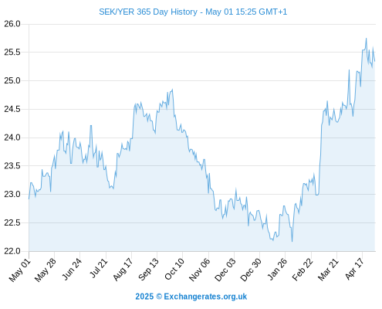The height and width of the screenshot is (309, 382).
Task: Click the 26.0 y-axis value
Action: [12, 24]
